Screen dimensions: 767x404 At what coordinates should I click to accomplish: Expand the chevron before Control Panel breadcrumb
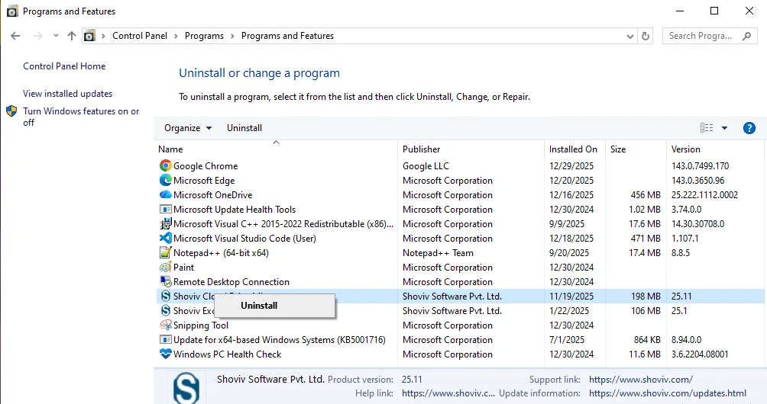tap(103, 36)
